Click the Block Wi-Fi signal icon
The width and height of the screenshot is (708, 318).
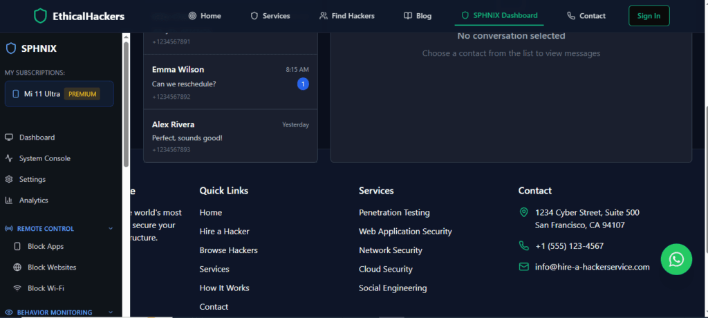17,288
